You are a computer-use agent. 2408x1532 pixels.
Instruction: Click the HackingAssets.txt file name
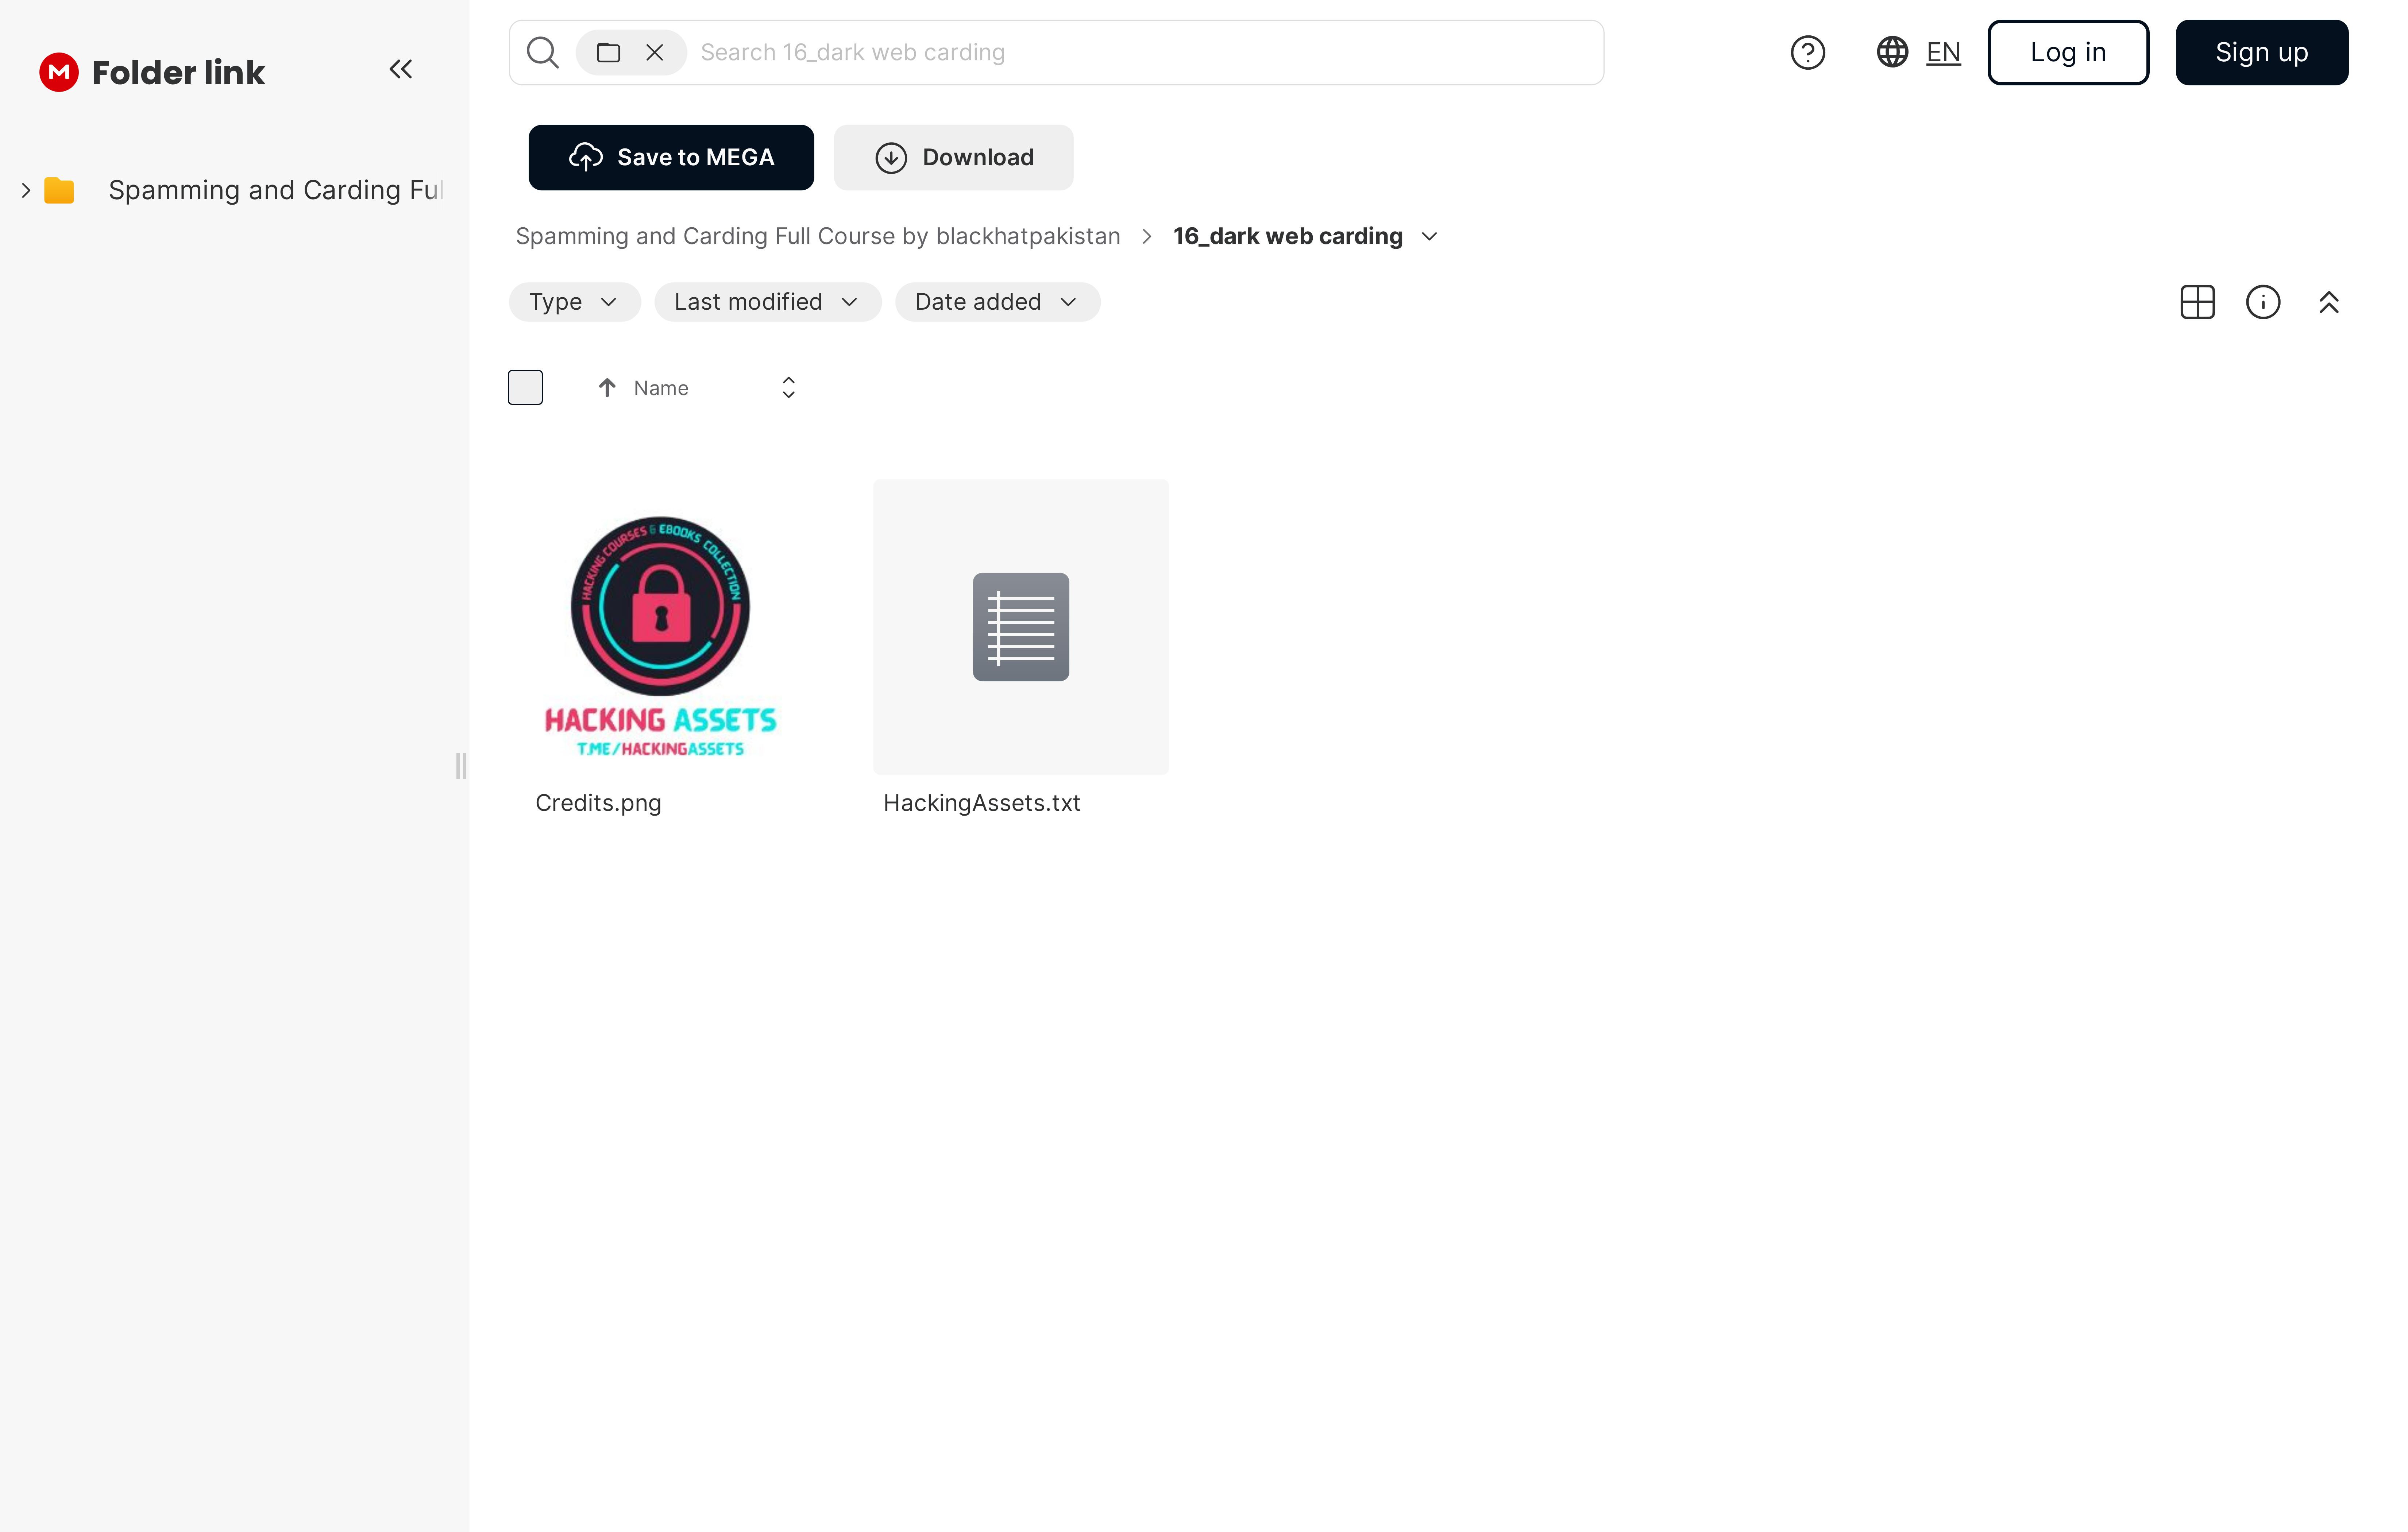[982, 803]
